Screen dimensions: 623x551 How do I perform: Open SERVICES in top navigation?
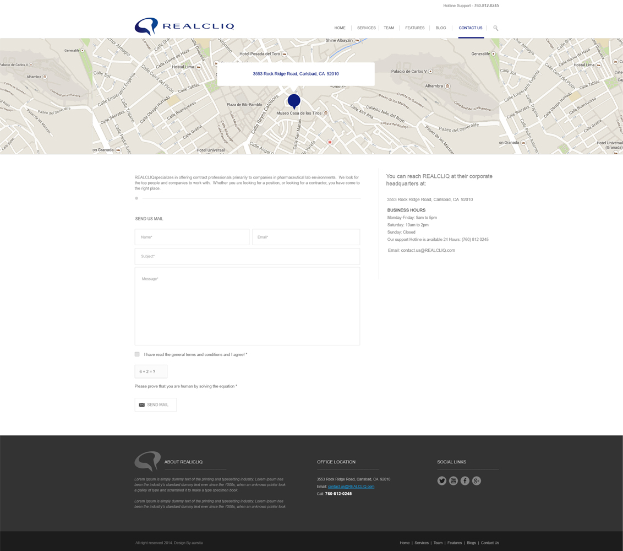pyautogui.click(x=367, y=28)
